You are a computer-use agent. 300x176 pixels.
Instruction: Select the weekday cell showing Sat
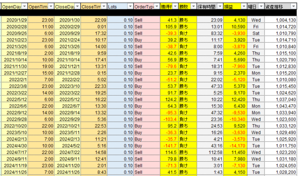point(256,33)
